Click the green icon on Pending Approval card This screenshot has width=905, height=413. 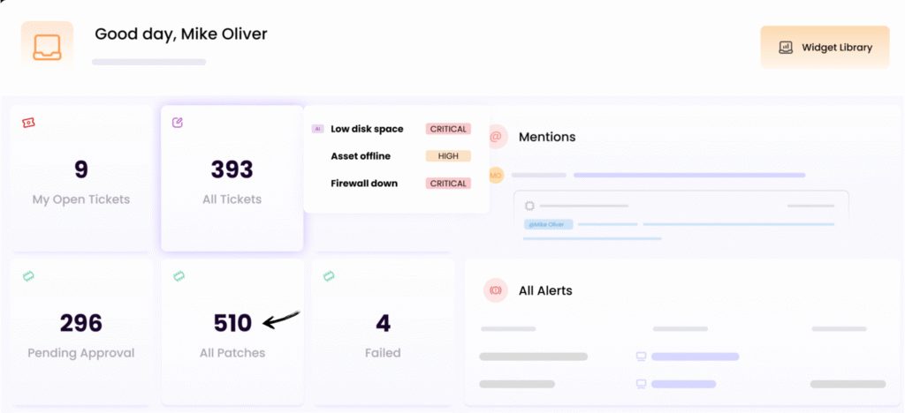pyautogui.click(x=28, y=276)
